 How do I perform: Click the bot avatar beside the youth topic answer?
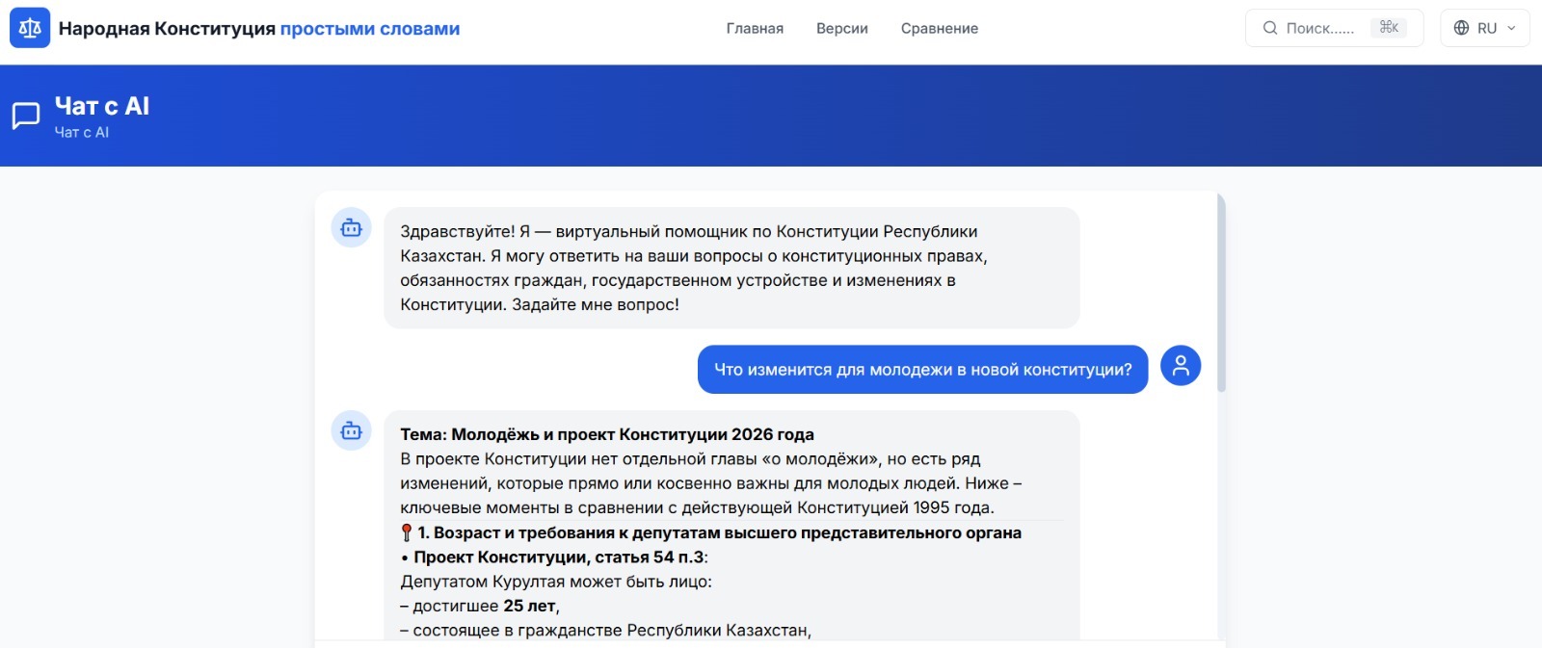point(351,431)
